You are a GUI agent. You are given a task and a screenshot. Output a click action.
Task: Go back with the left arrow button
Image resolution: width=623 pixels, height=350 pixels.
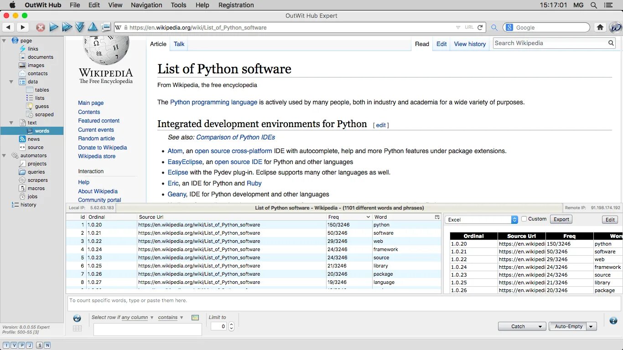pos(8,27)
